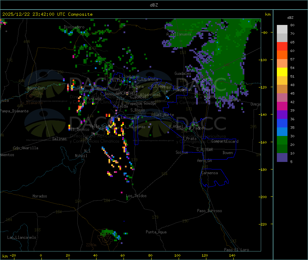308x260 pixels.
Task: Select the 'G_ALVEAR' map label
Action: (205, 150)
